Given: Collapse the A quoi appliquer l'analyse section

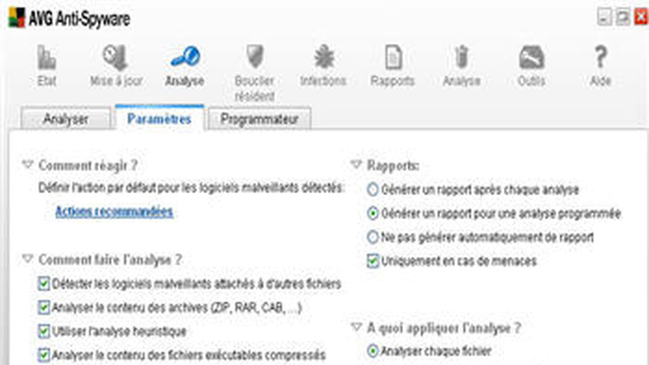Looking at the screenshot, I should pyautogui.click(x=356, y=326).
